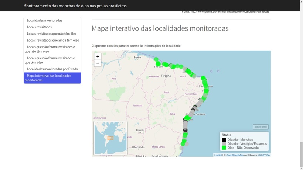Screen dimensions: 303x170
Task: Click the Uberlândia city label on map
Action: pos(138,147)
